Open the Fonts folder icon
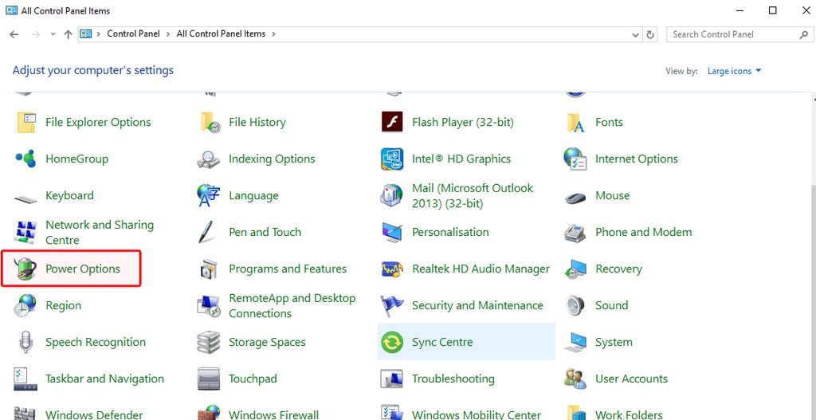816x420 pixels. tap(575, 123)
